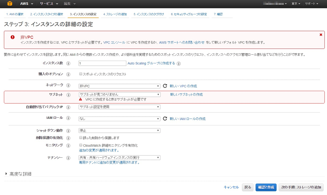
Task: Click 新しい VPC の作成 link
Action: click(x=183, y=86)
